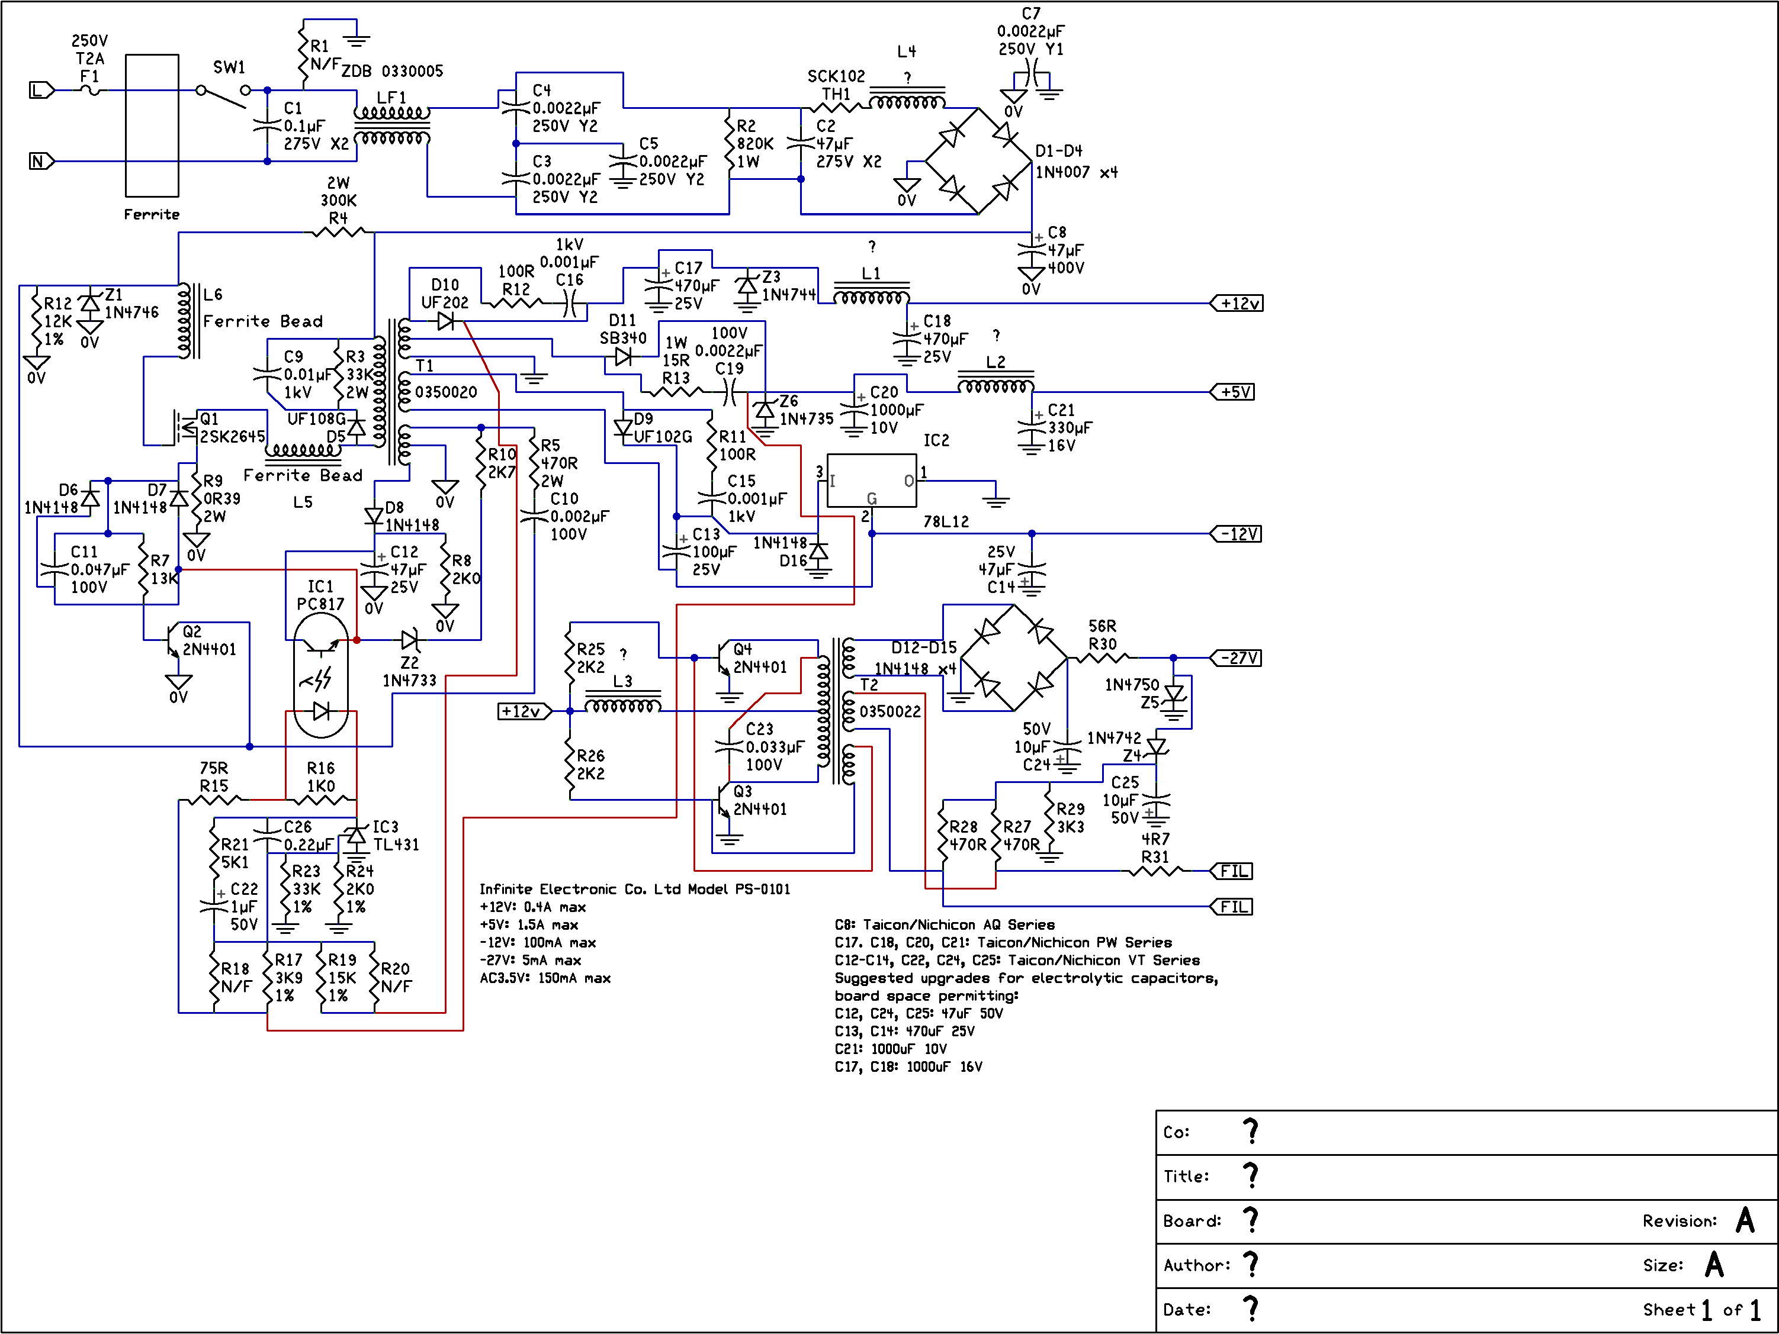Select the LF1 line filter coil
Viewport: 1779px width, 1334px height.
click(x=391, y=125)
